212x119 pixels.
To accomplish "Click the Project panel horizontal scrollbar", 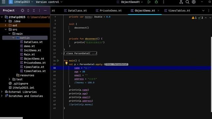I will pyautogui.click(x=11, y=118).
